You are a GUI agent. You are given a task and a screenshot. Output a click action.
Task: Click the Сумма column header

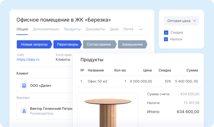click(x=192, y=70)
